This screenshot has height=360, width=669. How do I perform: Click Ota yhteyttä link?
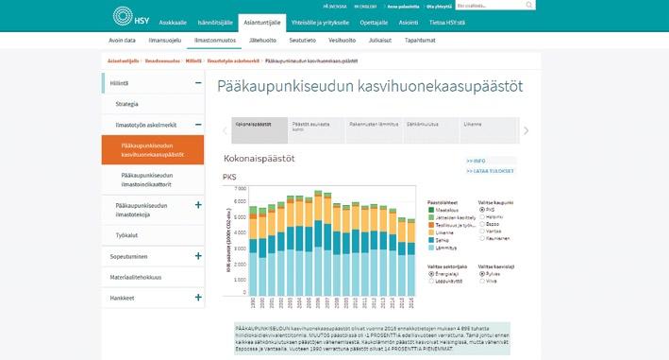[439, 7]
